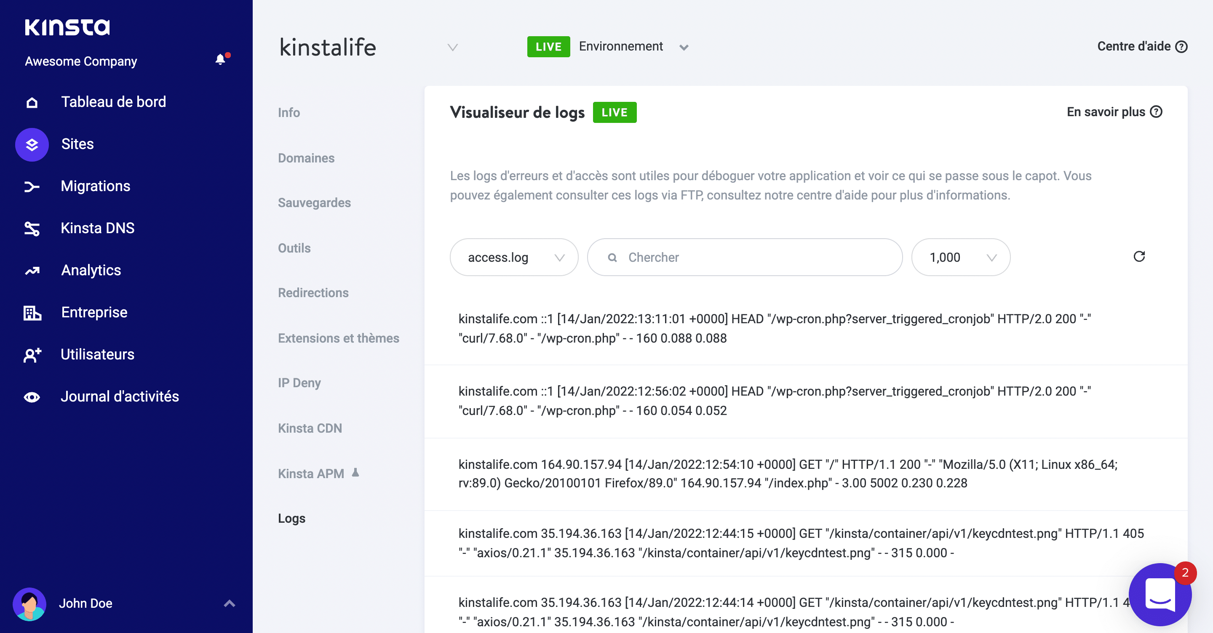Go to the Kinsta CDN section
The image size is (1213, 633).
(x=310, y=428)
